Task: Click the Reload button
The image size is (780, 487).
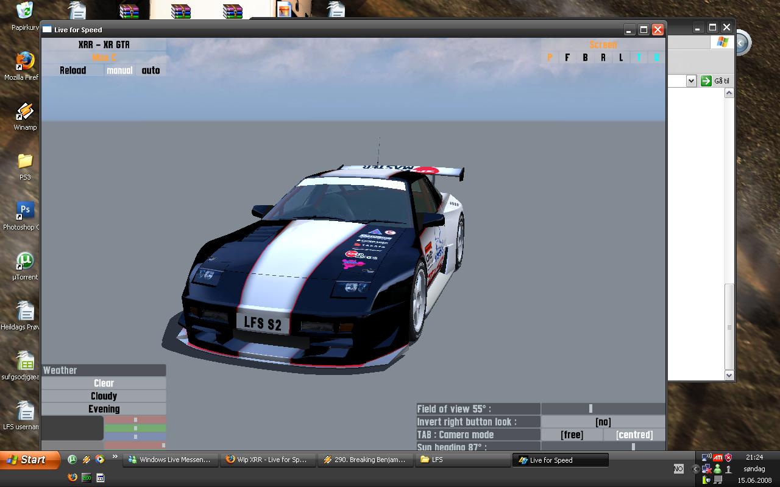Action: 73,71
